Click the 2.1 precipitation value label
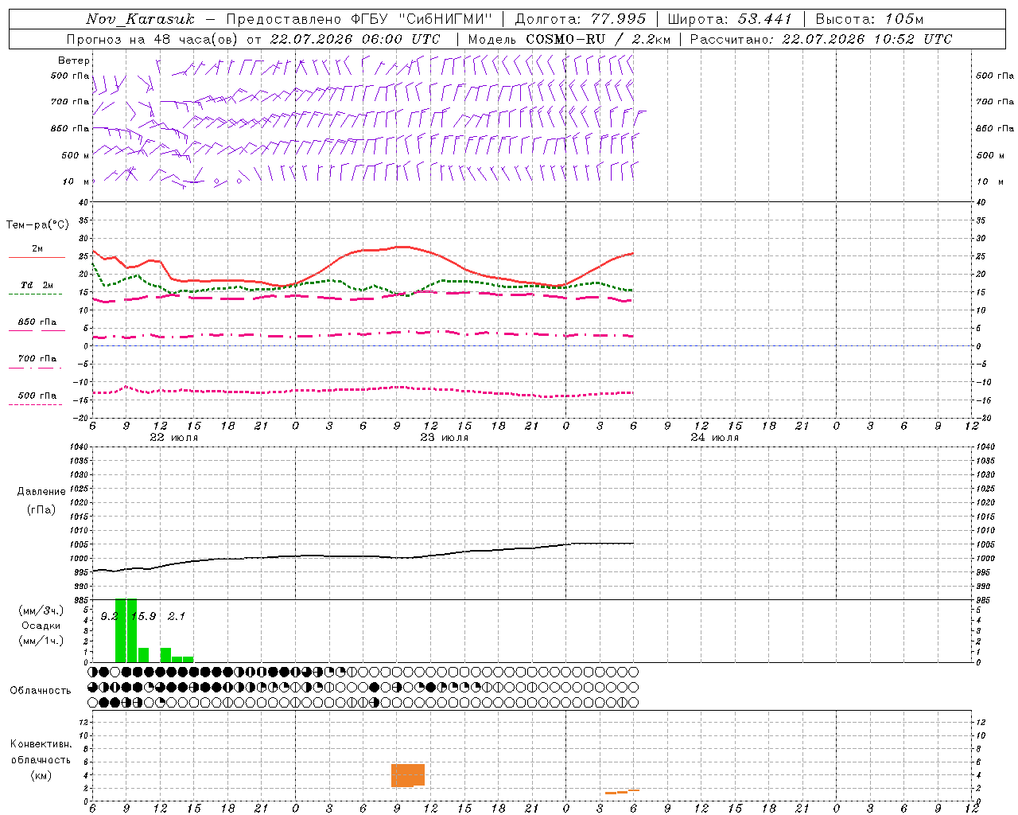1018x815 pixels. [177, 616]
